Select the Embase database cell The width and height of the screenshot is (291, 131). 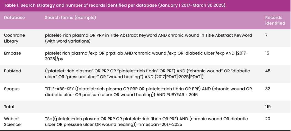tap(12, 53)
